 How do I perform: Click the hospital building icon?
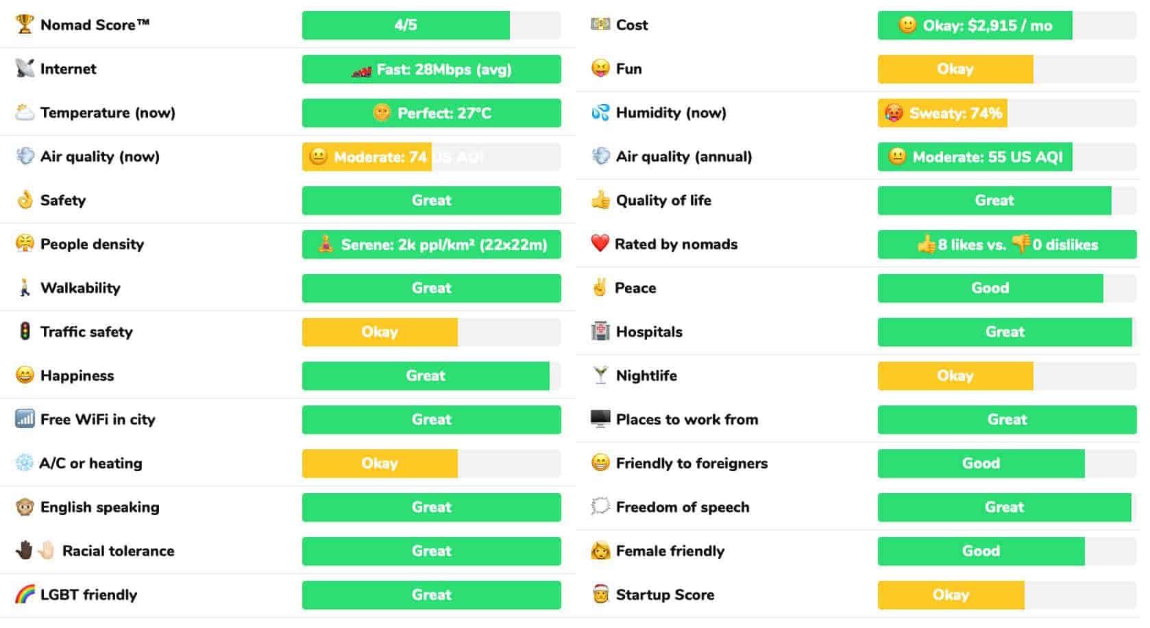click(600, 331)
